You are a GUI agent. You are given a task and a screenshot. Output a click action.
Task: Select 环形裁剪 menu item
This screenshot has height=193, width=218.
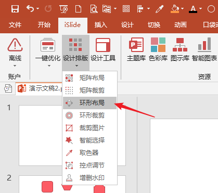89,115
